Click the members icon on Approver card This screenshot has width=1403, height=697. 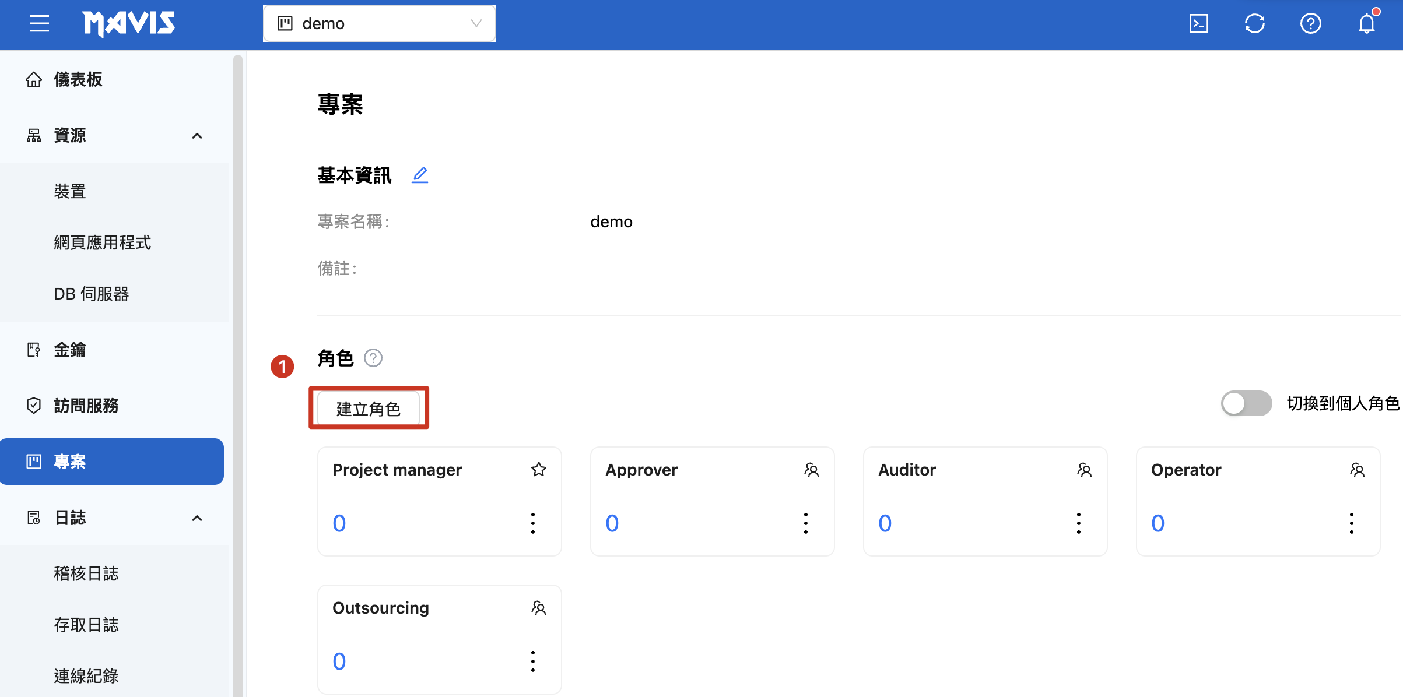(x=811, y=470)
